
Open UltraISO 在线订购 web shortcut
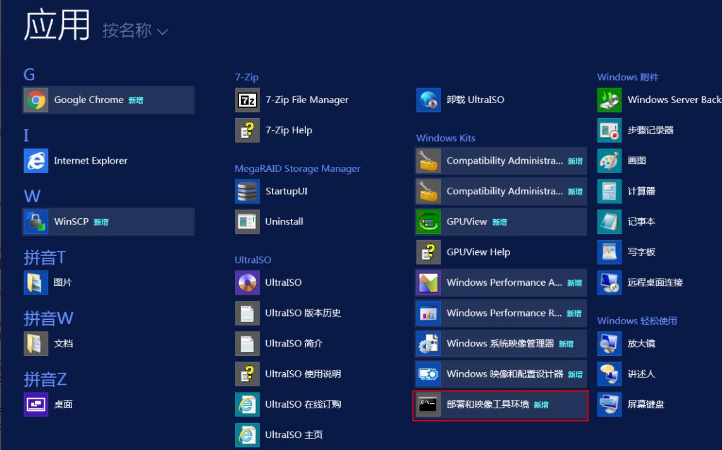[x=247, y=404]
